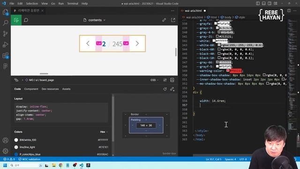The height and width of the screenshot is (169, 300).
Task: Switch to the Dev resources tab
Action: (x=50, y=89)
